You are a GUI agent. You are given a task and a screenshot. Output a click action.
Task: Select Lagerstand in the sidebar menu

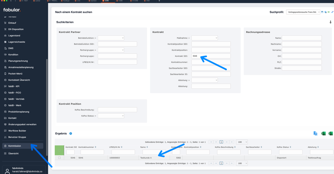point(14,36)
